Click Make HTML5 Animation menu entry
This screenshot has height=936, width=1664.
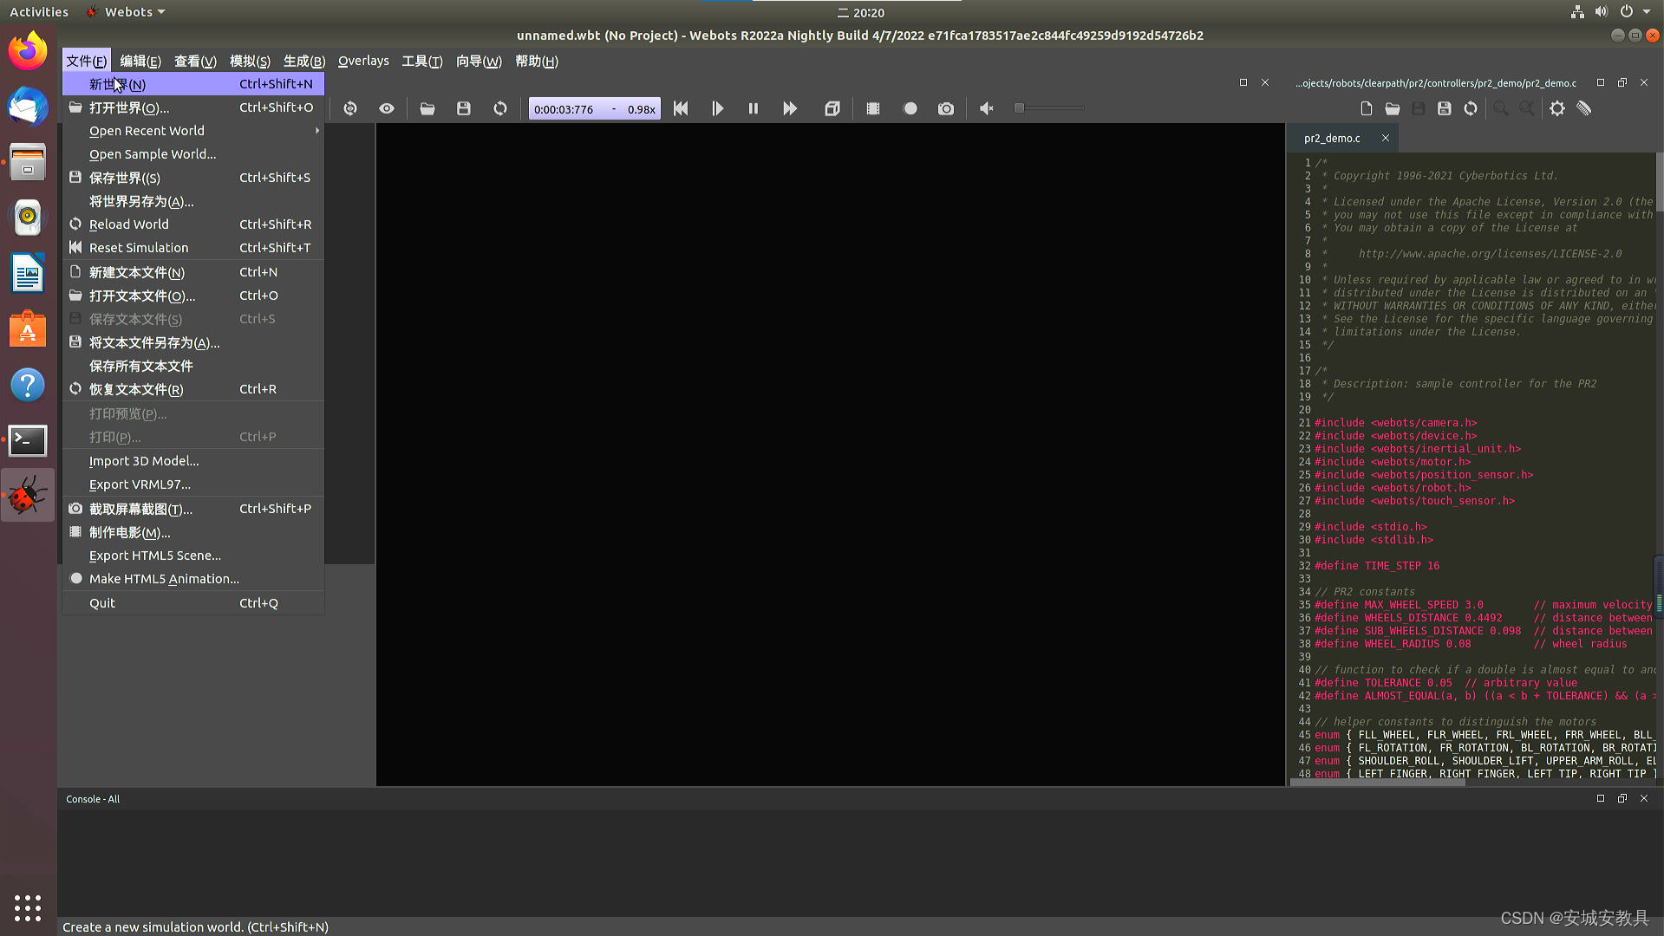pyautogui.click(x=193, y=579)
